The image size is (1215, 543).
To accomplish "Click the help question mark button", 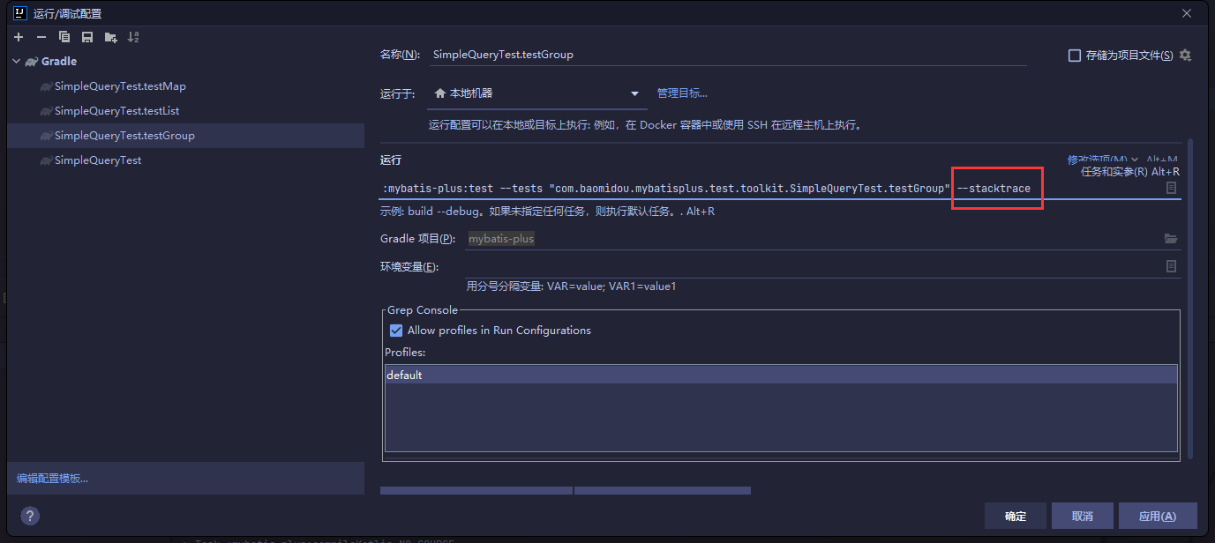I will (30, 516).
